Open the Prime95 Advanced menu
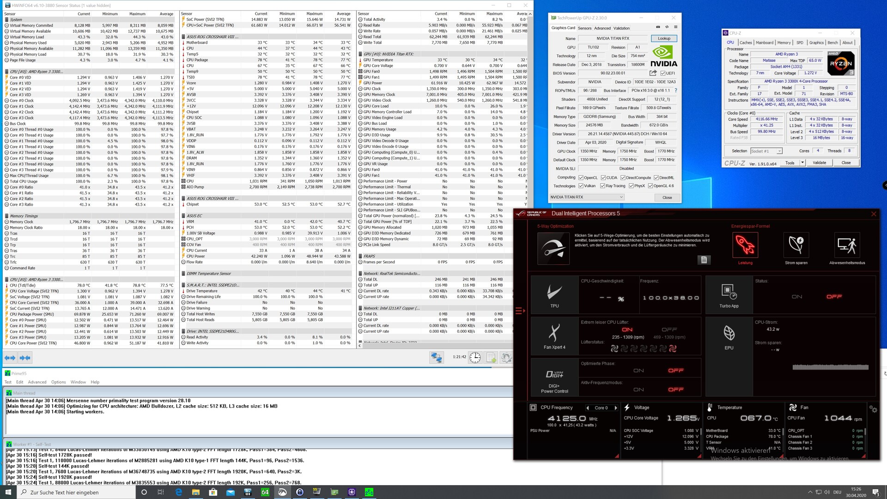Viewport: 887px width, 499px height. pyautogui.click(x=37, y=382)
